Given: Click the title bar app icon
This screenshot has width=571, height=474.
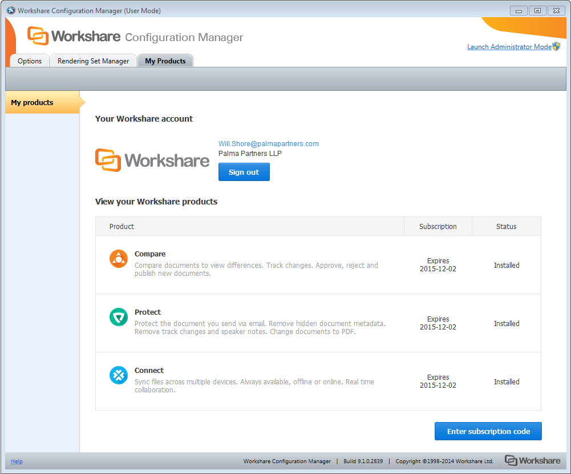Looking at the screenshot, I should pyautogui.click(x=11, y=11).
